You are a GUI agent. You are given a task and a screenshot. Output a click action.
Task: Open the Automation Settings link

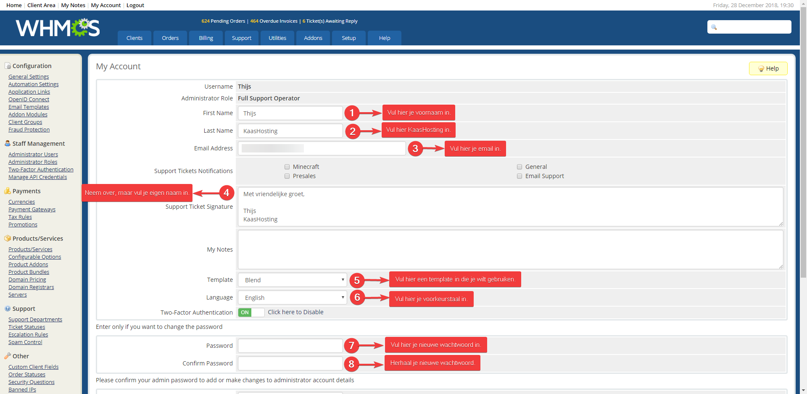(x=34, y=84)
